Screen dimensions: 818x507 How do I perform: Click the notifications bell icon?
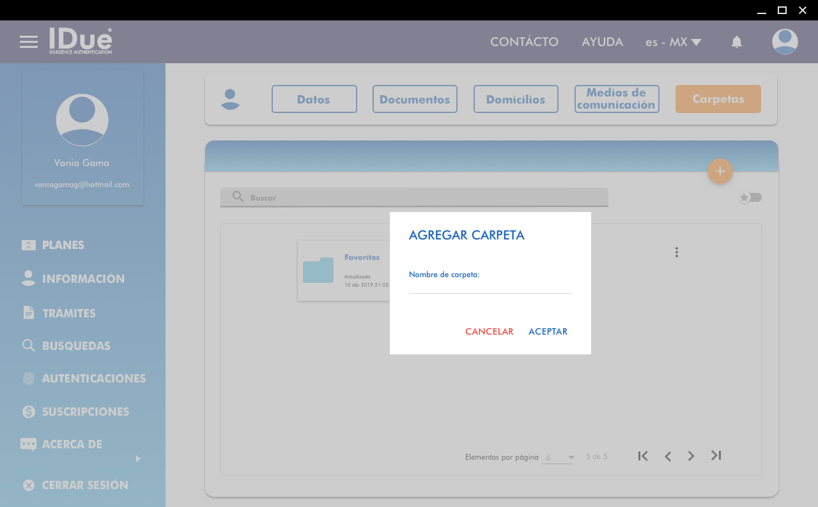[x=737, y=42]
